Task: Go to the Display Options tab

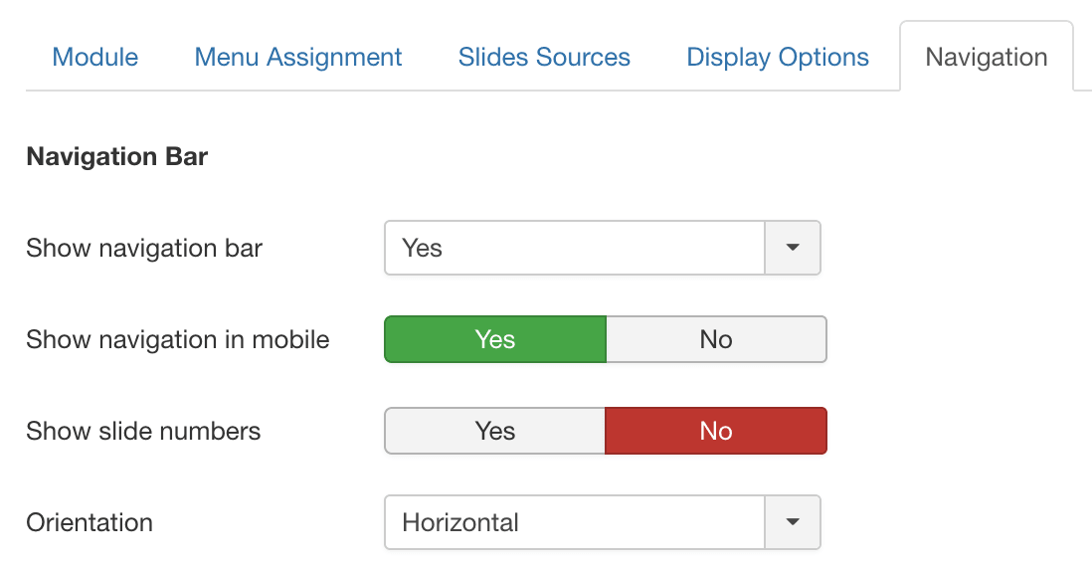Action: coord(777,57)
